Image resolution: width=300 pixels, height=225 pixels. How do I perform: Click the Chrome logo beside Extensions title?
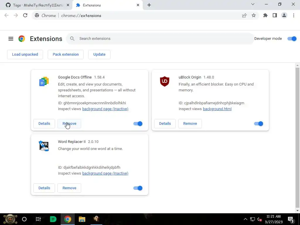pos(22,39)
